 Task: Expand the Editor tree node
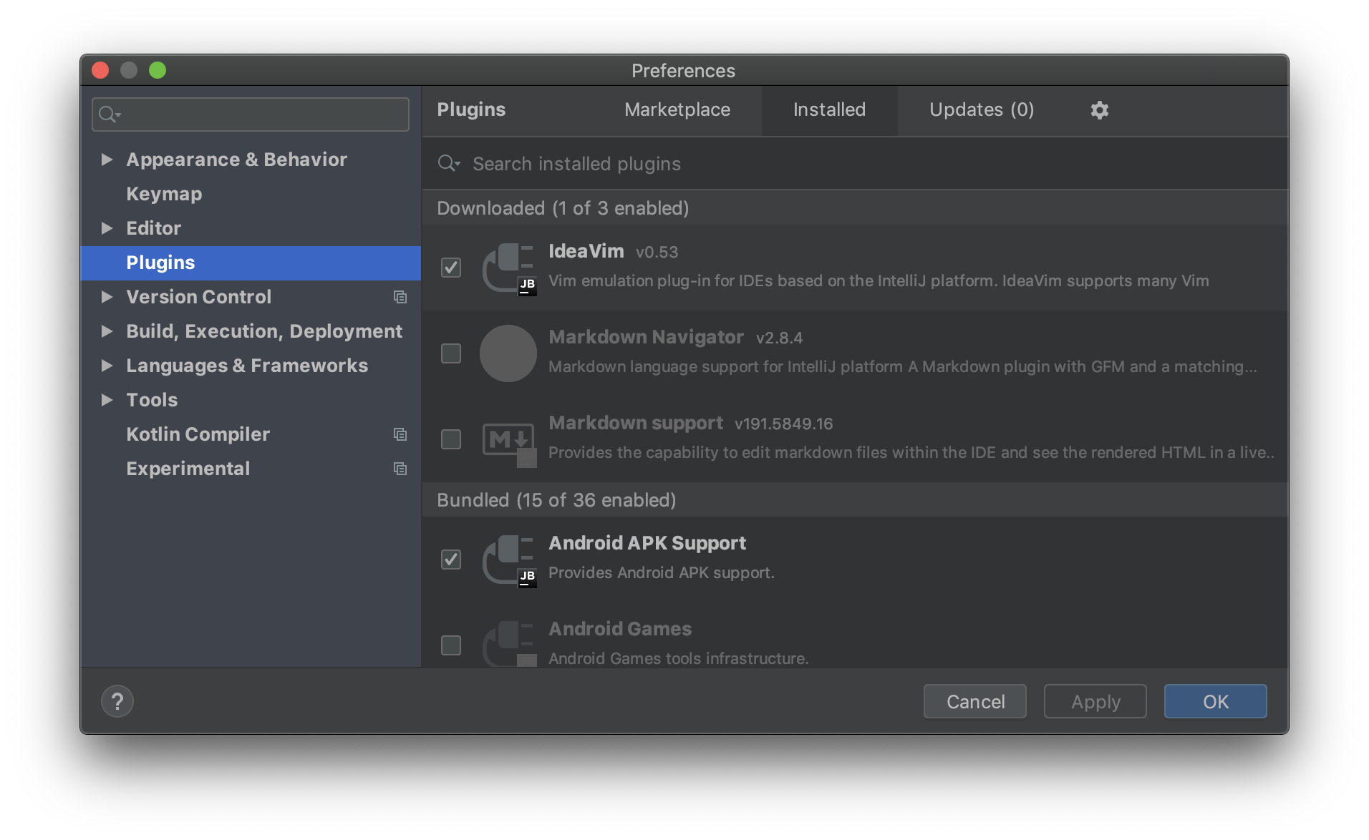coord(107,228)
